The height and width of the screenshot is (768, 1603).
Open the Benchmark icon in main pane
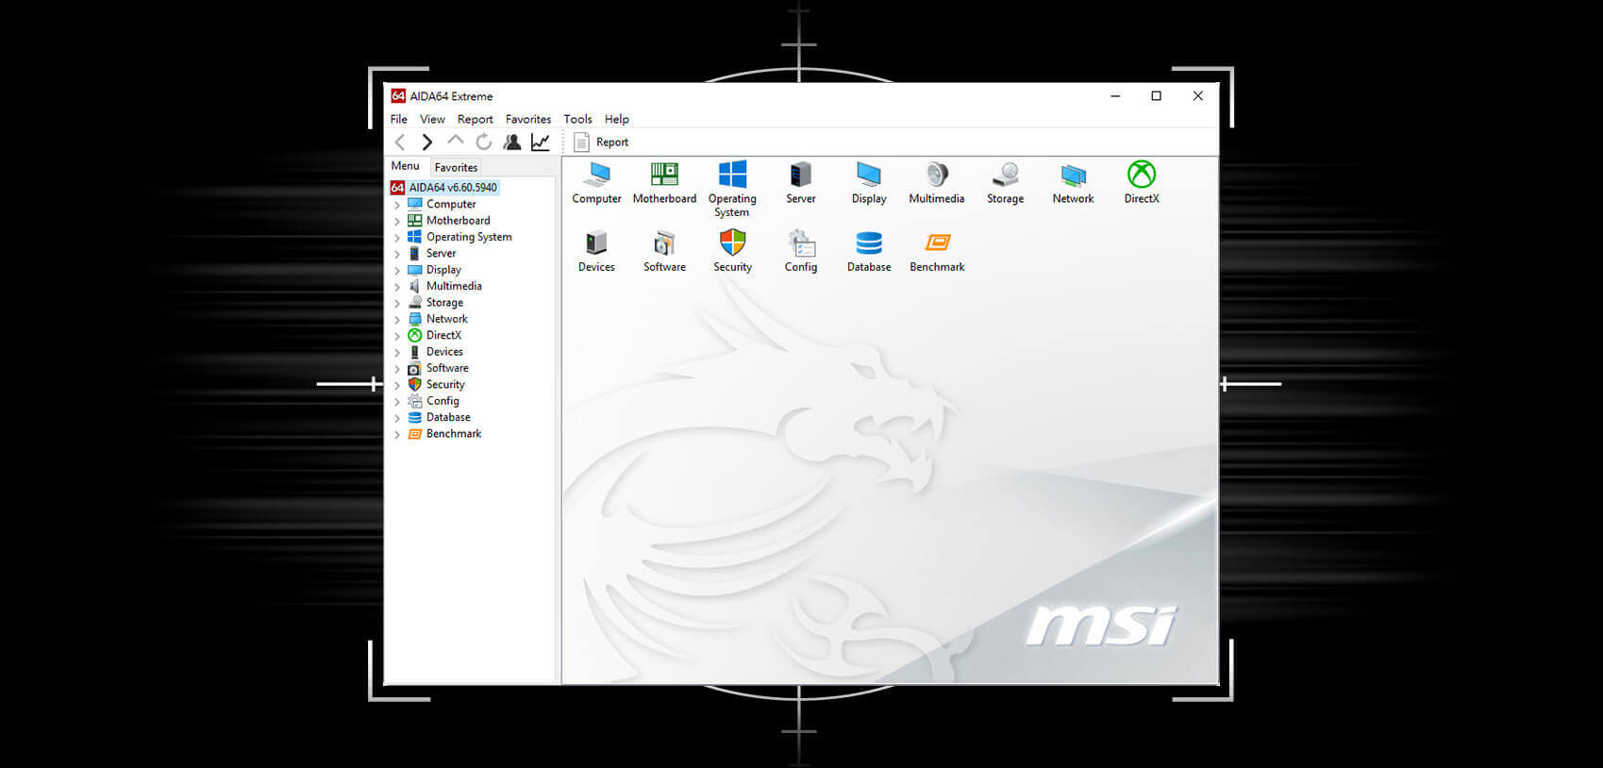[x=937, y=243]
